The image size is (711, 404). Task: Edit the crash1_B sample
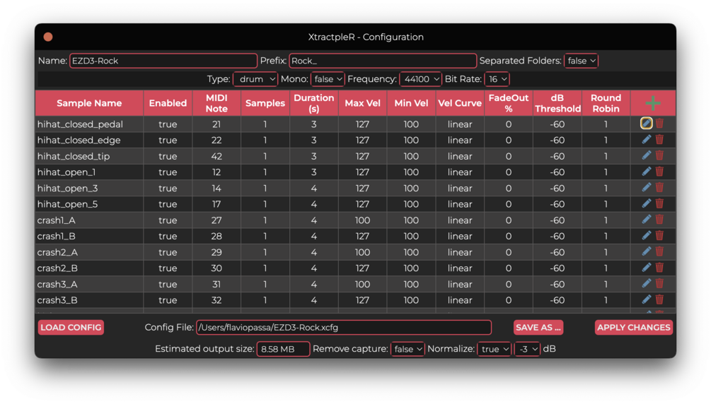646,235
